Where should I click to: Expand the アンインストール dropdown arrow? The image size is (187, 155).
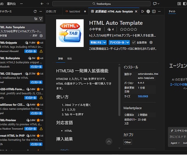128,42
